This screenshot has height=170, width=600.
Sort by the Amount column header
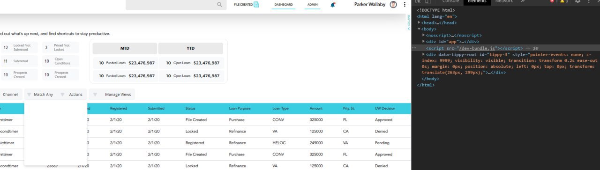pyautogui.click(x=316, y=108)
